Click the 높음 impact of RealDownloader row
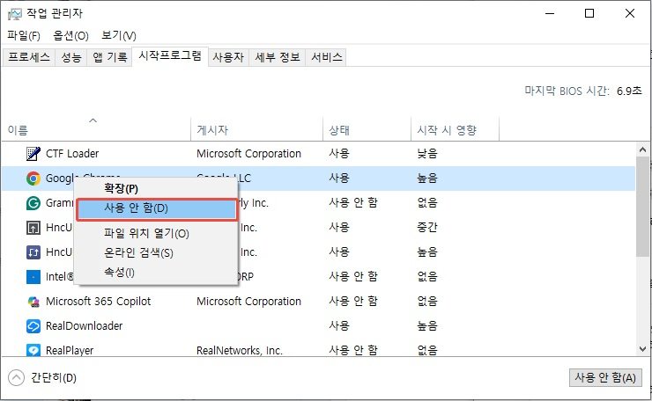The image size is (652, 401). click(x=427, y=326)
